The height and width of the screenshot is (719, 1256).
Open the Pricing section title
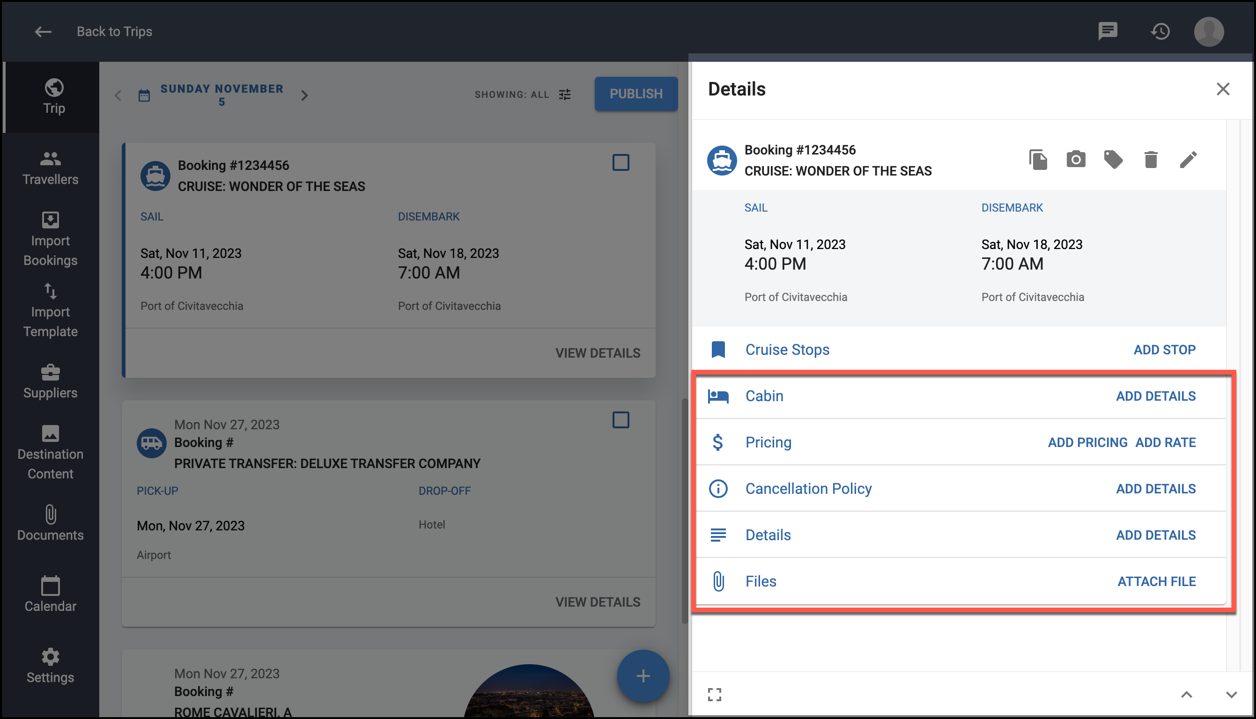click(x=768, y=442)
